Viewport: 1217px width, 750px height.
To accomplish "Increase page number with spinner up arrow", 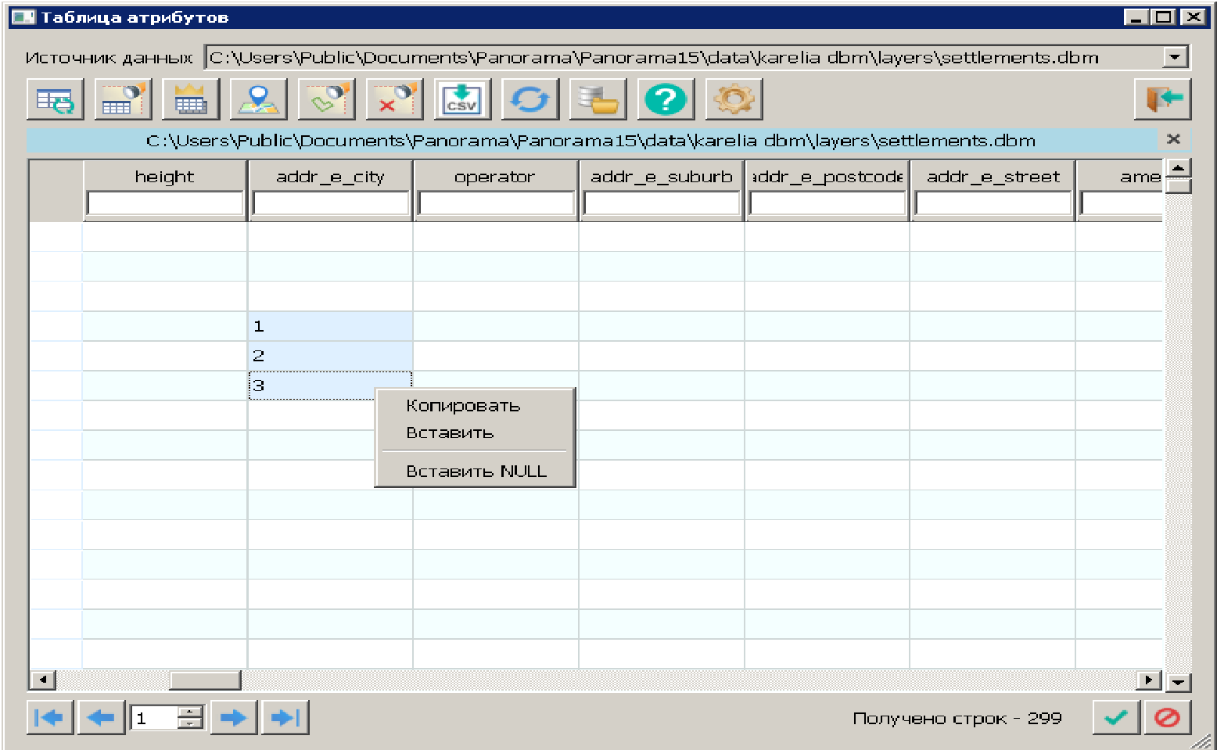I will 190,712.
